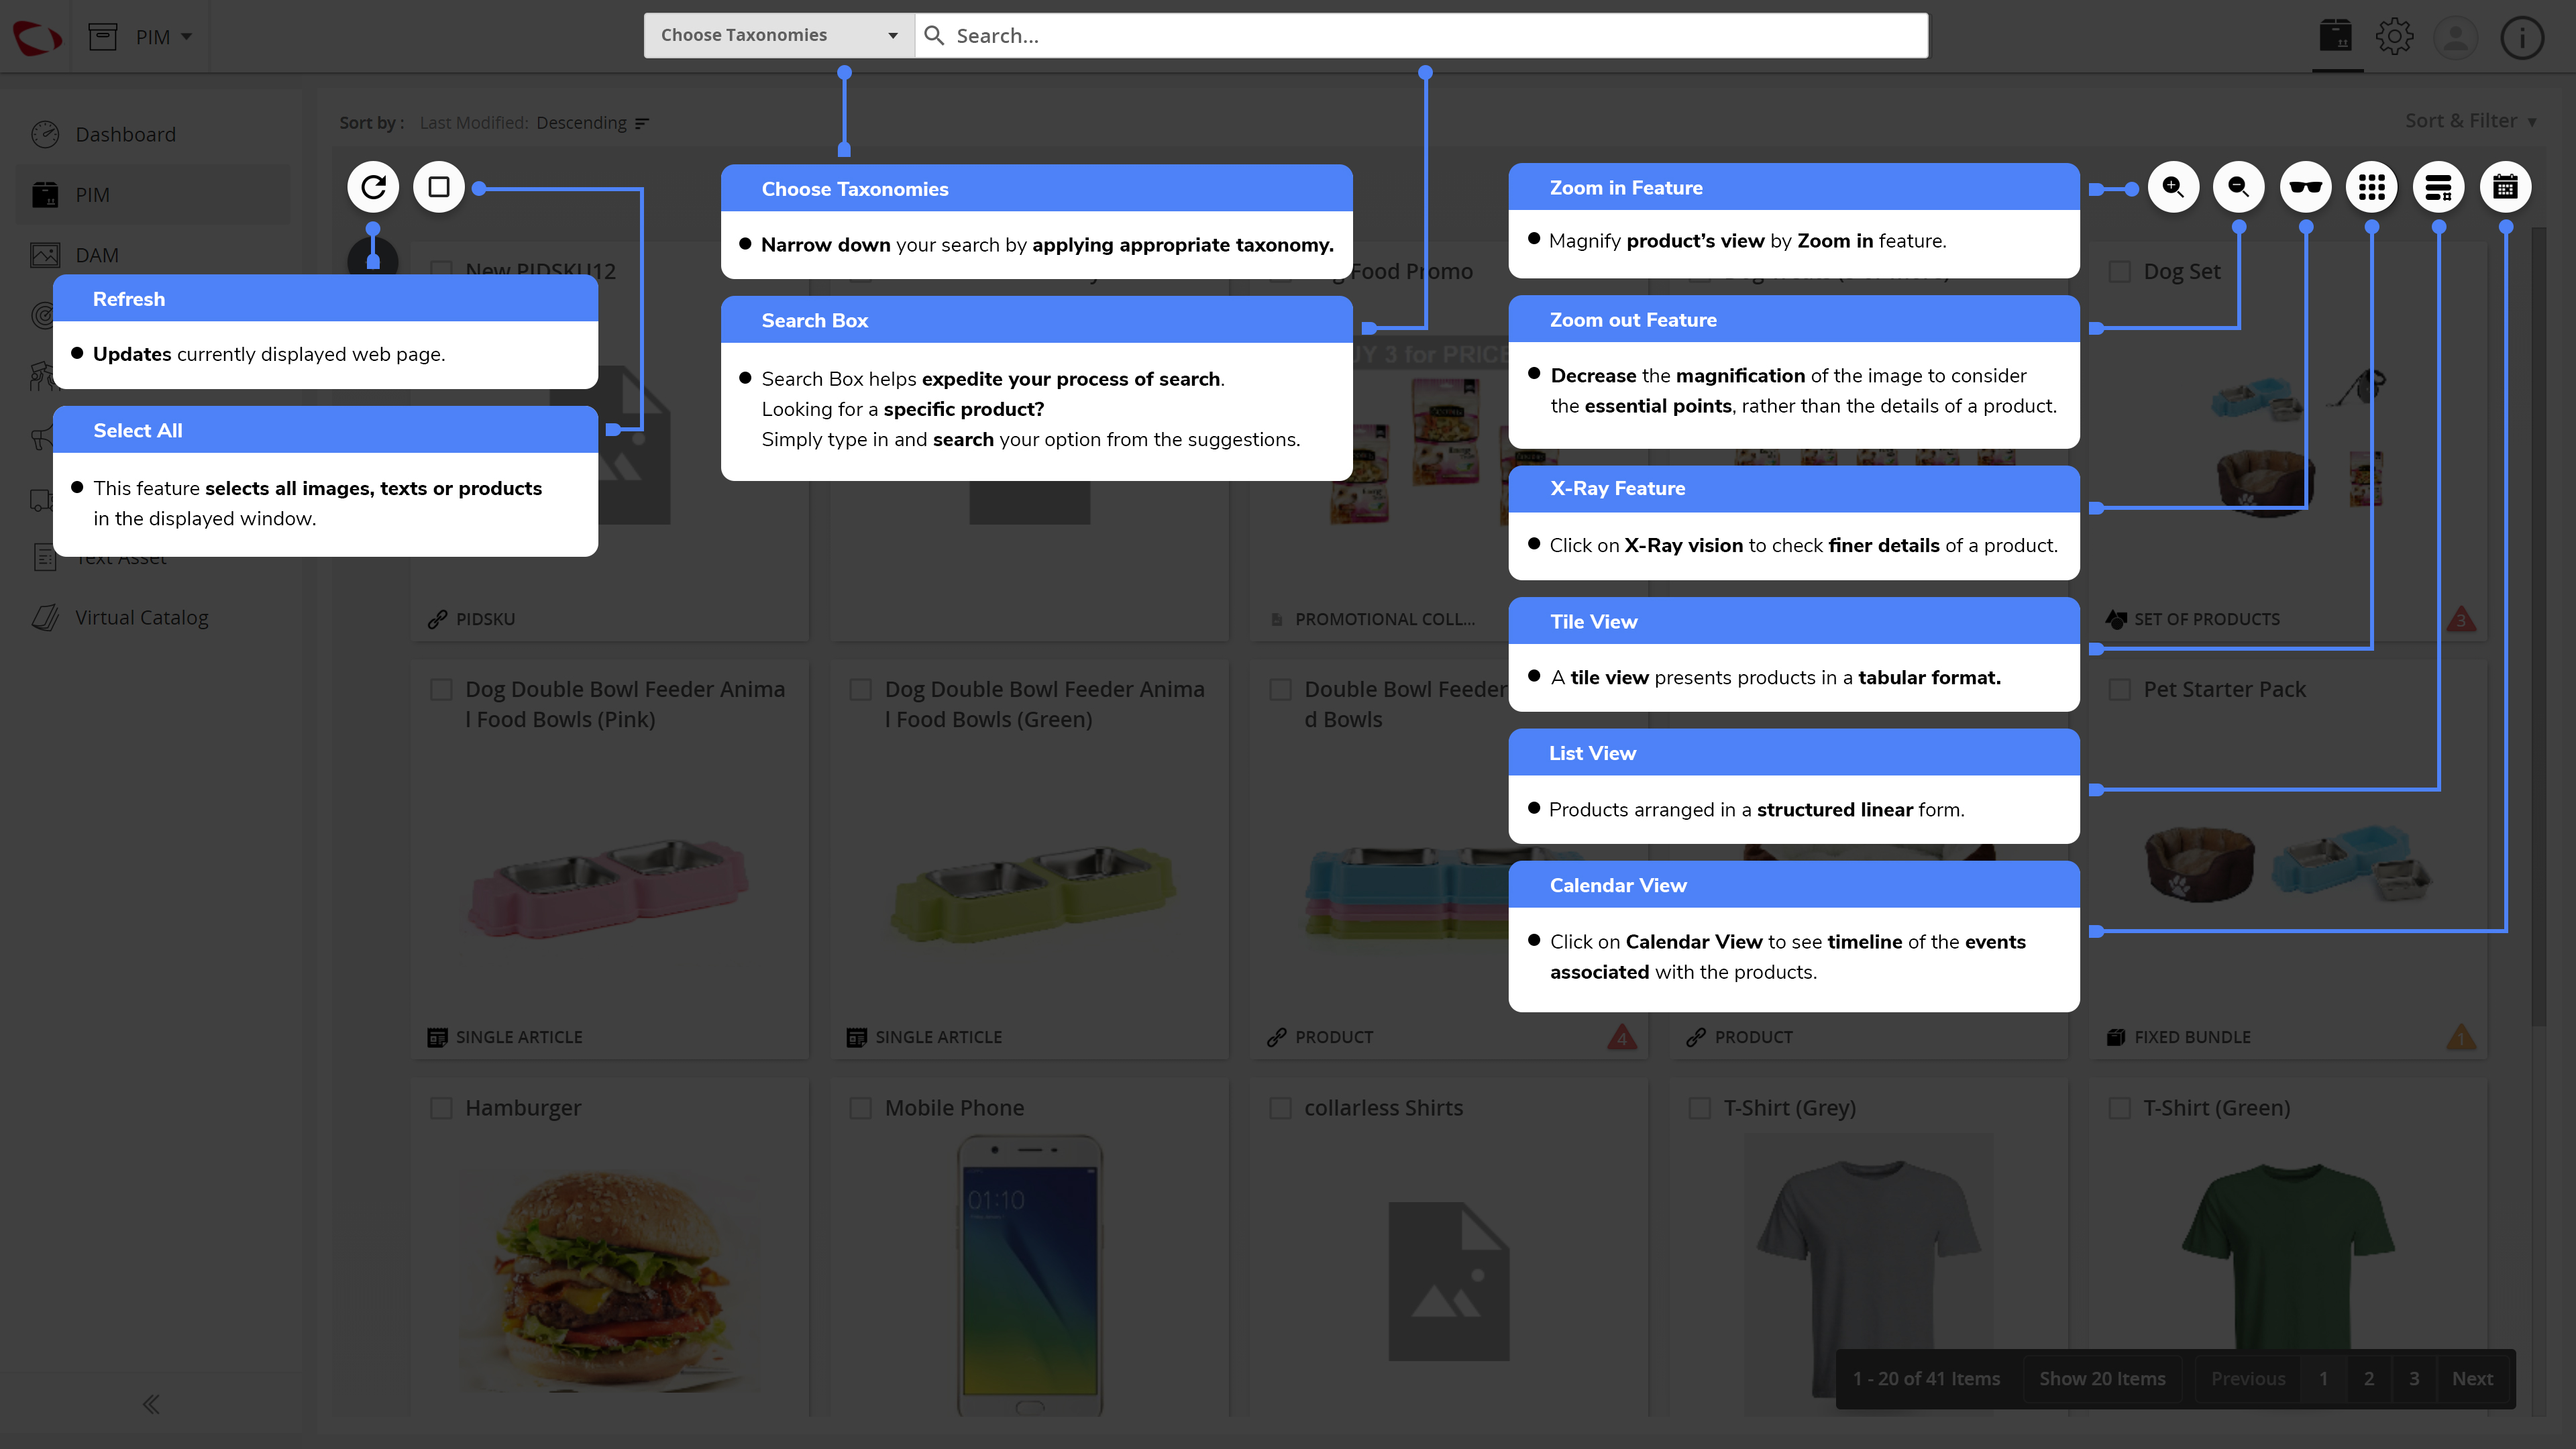Click the PIM box icon in header
The image size is (2576, 1449).
[x=2336, y=36]
